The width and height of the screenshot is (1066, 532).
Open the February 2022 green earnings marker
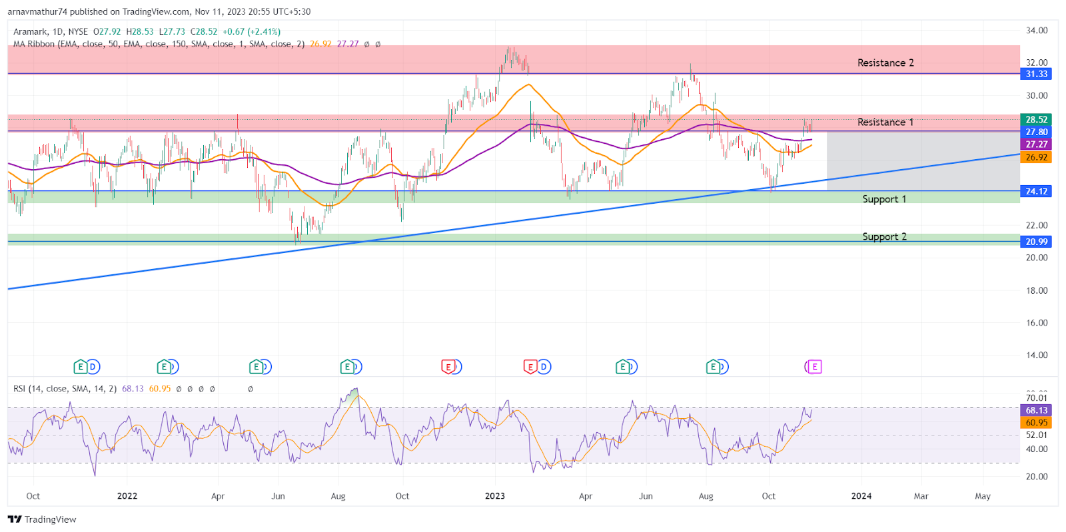[164, 366]
